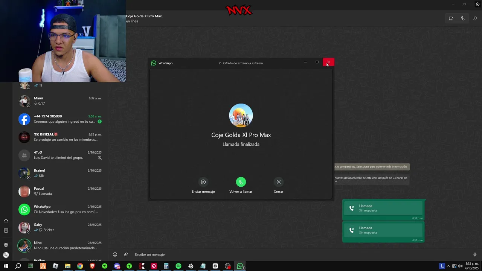Click the Windows Start button
482x271 pixels.
(6, 266)
